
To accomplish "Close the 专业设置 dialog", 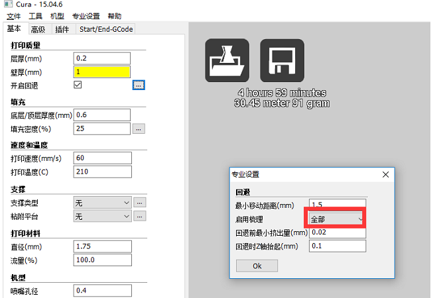I will pyautogui.click(x=386, y=175).
